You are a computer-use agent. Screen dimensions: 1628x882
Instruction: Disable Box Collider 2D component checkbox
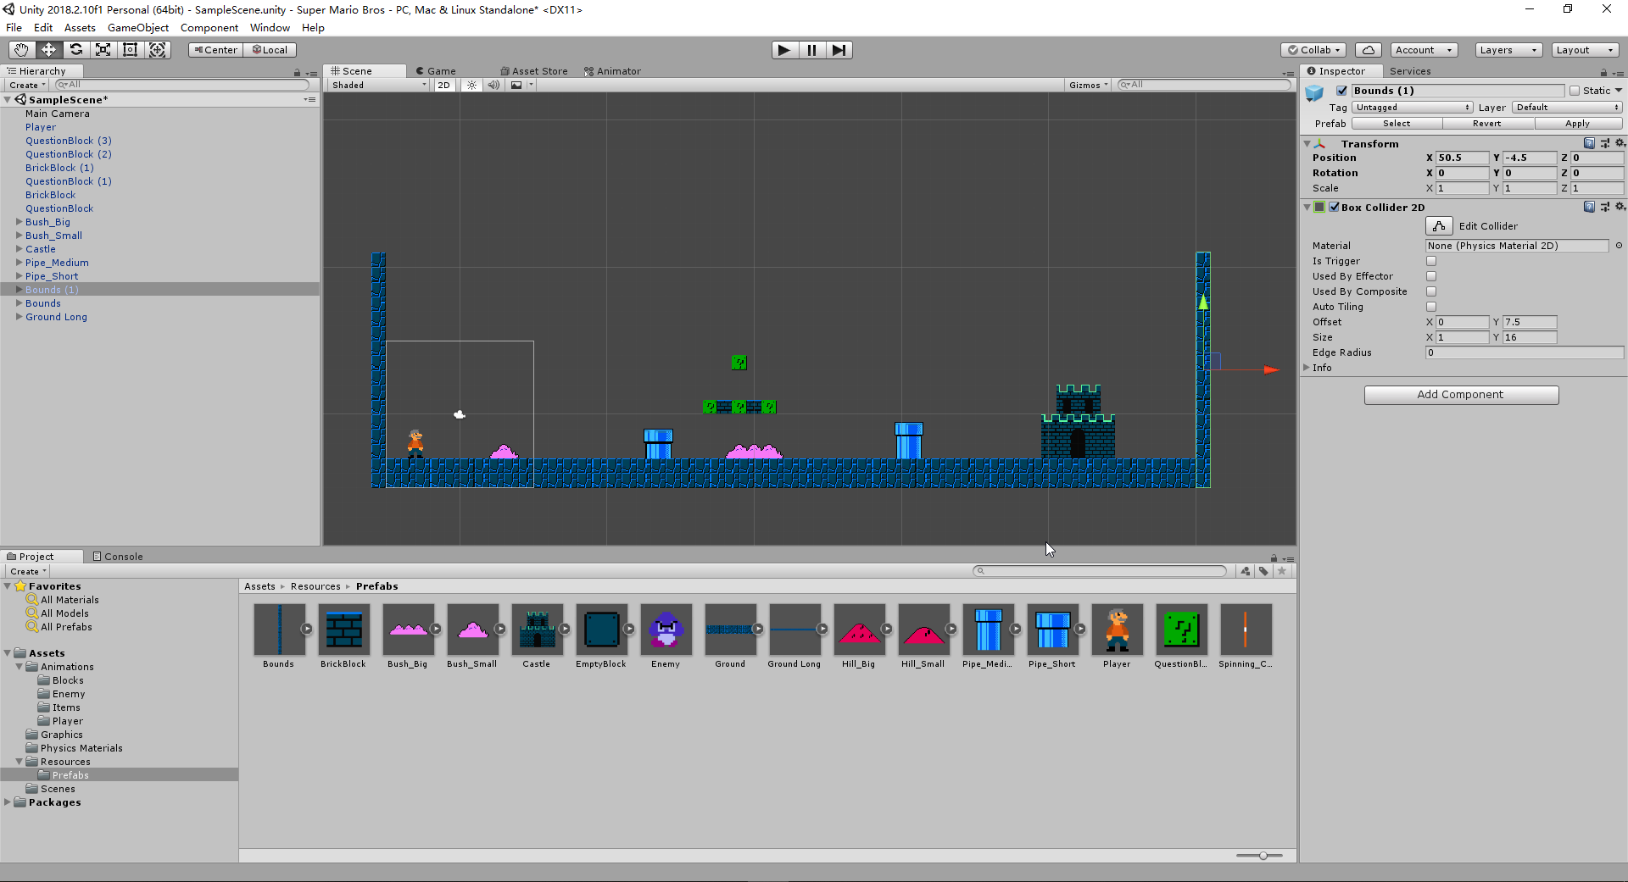pyautogui.click(x=1334, y=207)
